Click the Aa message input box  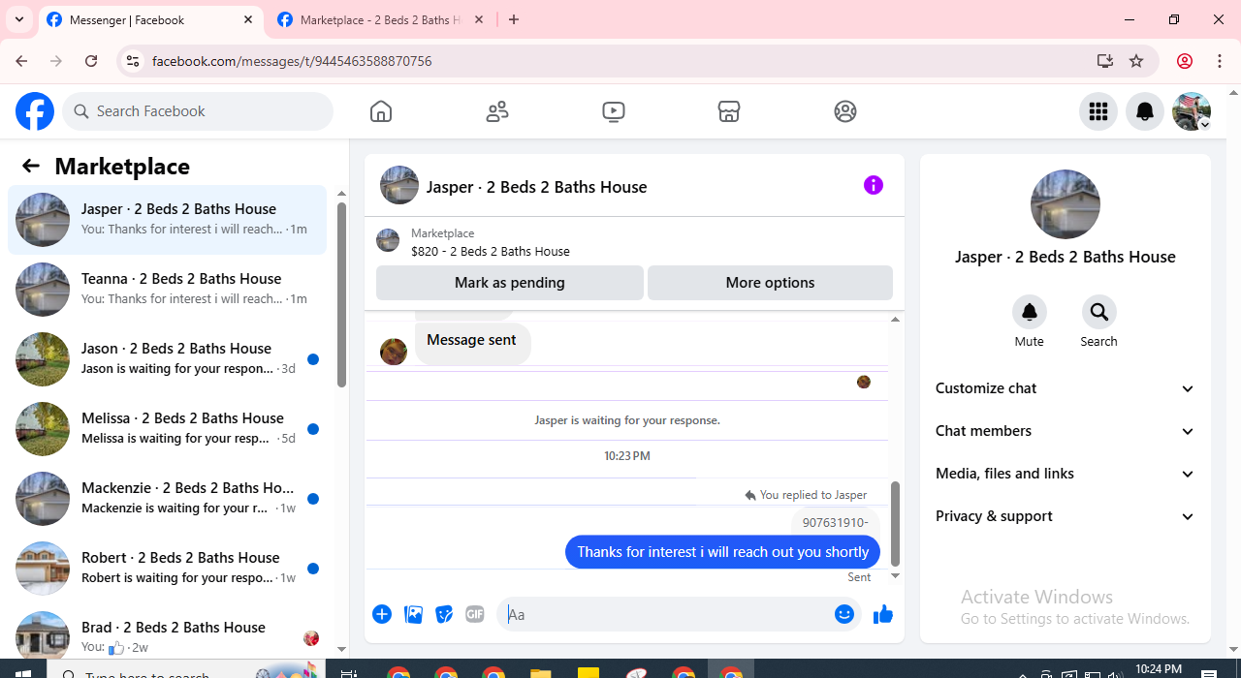tap(664, 614)
